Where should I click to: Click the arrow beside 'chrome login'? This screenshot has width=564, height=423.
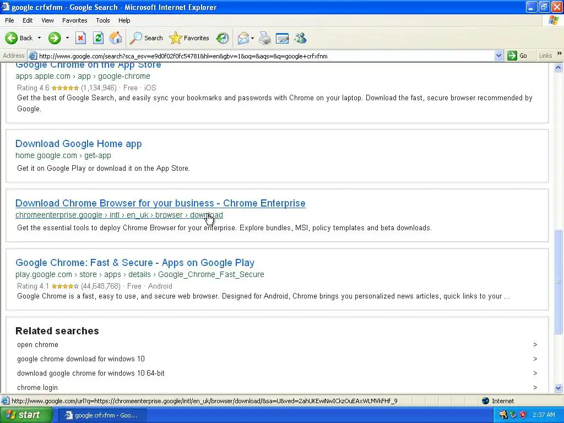[x=535, y=388]
